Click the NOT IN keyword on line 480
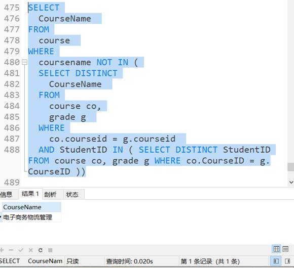This screenshot has width=294, height=268. (x=113, y=62)
